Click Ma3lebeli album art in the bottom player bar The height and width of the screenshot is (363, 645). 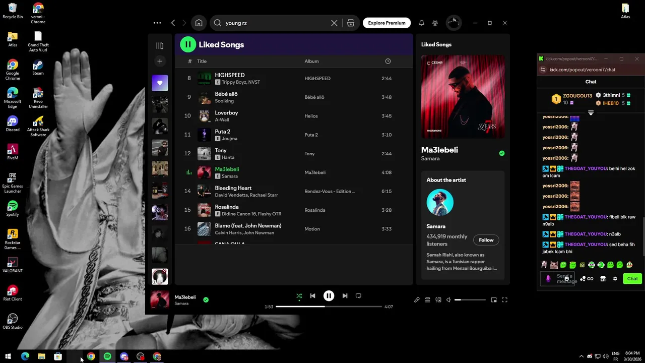click(160, 299)
